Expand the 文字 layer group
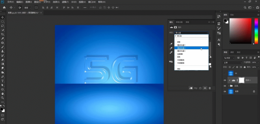This screenshot has height=124, width=260. pyautogui.click(x=229, y=86)
